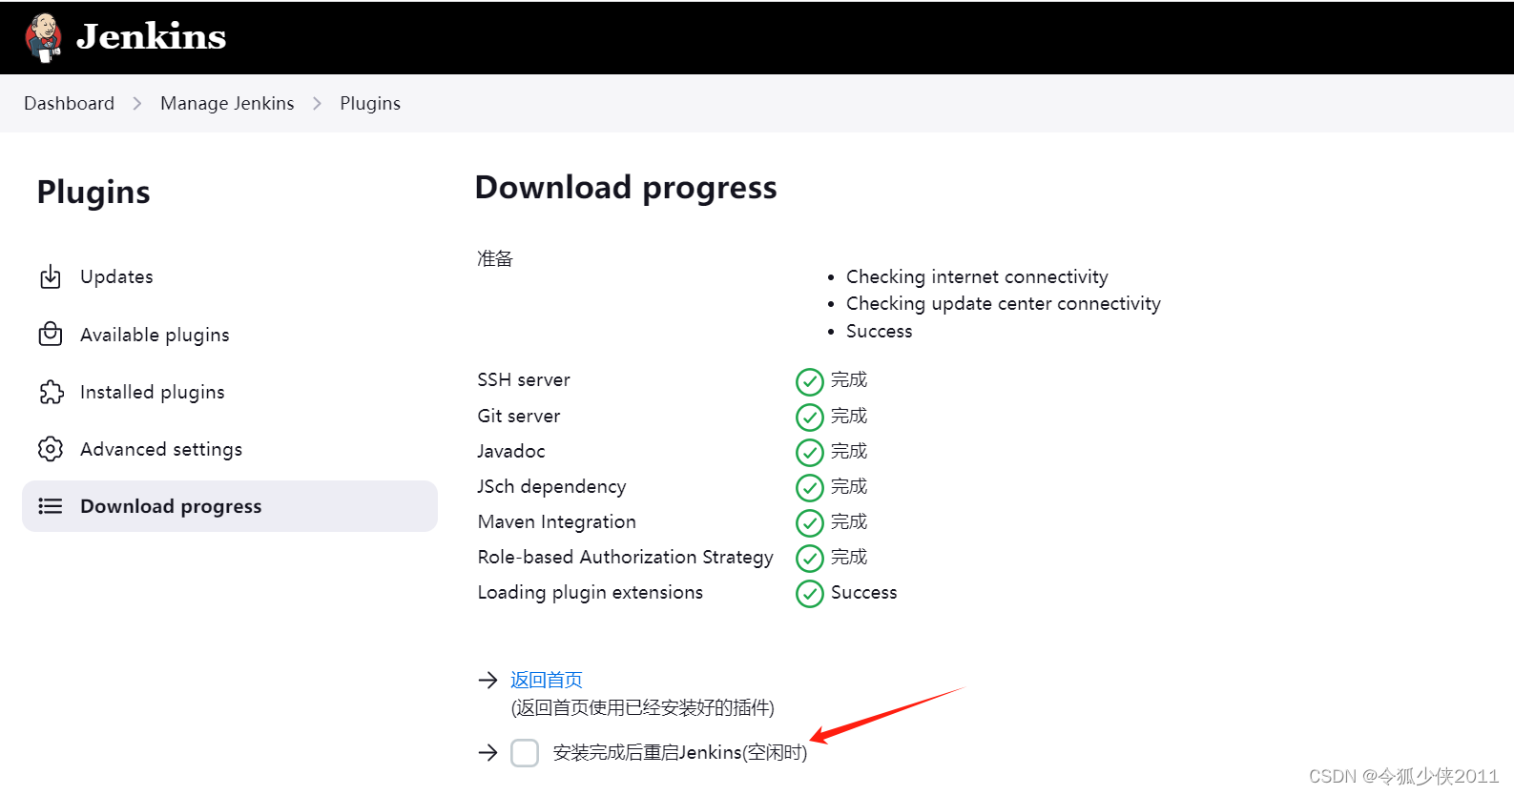Click the SSH server plugin name
Image resolution: width=1514 pixels, height=795 pixels.
(x=524, y=379)
